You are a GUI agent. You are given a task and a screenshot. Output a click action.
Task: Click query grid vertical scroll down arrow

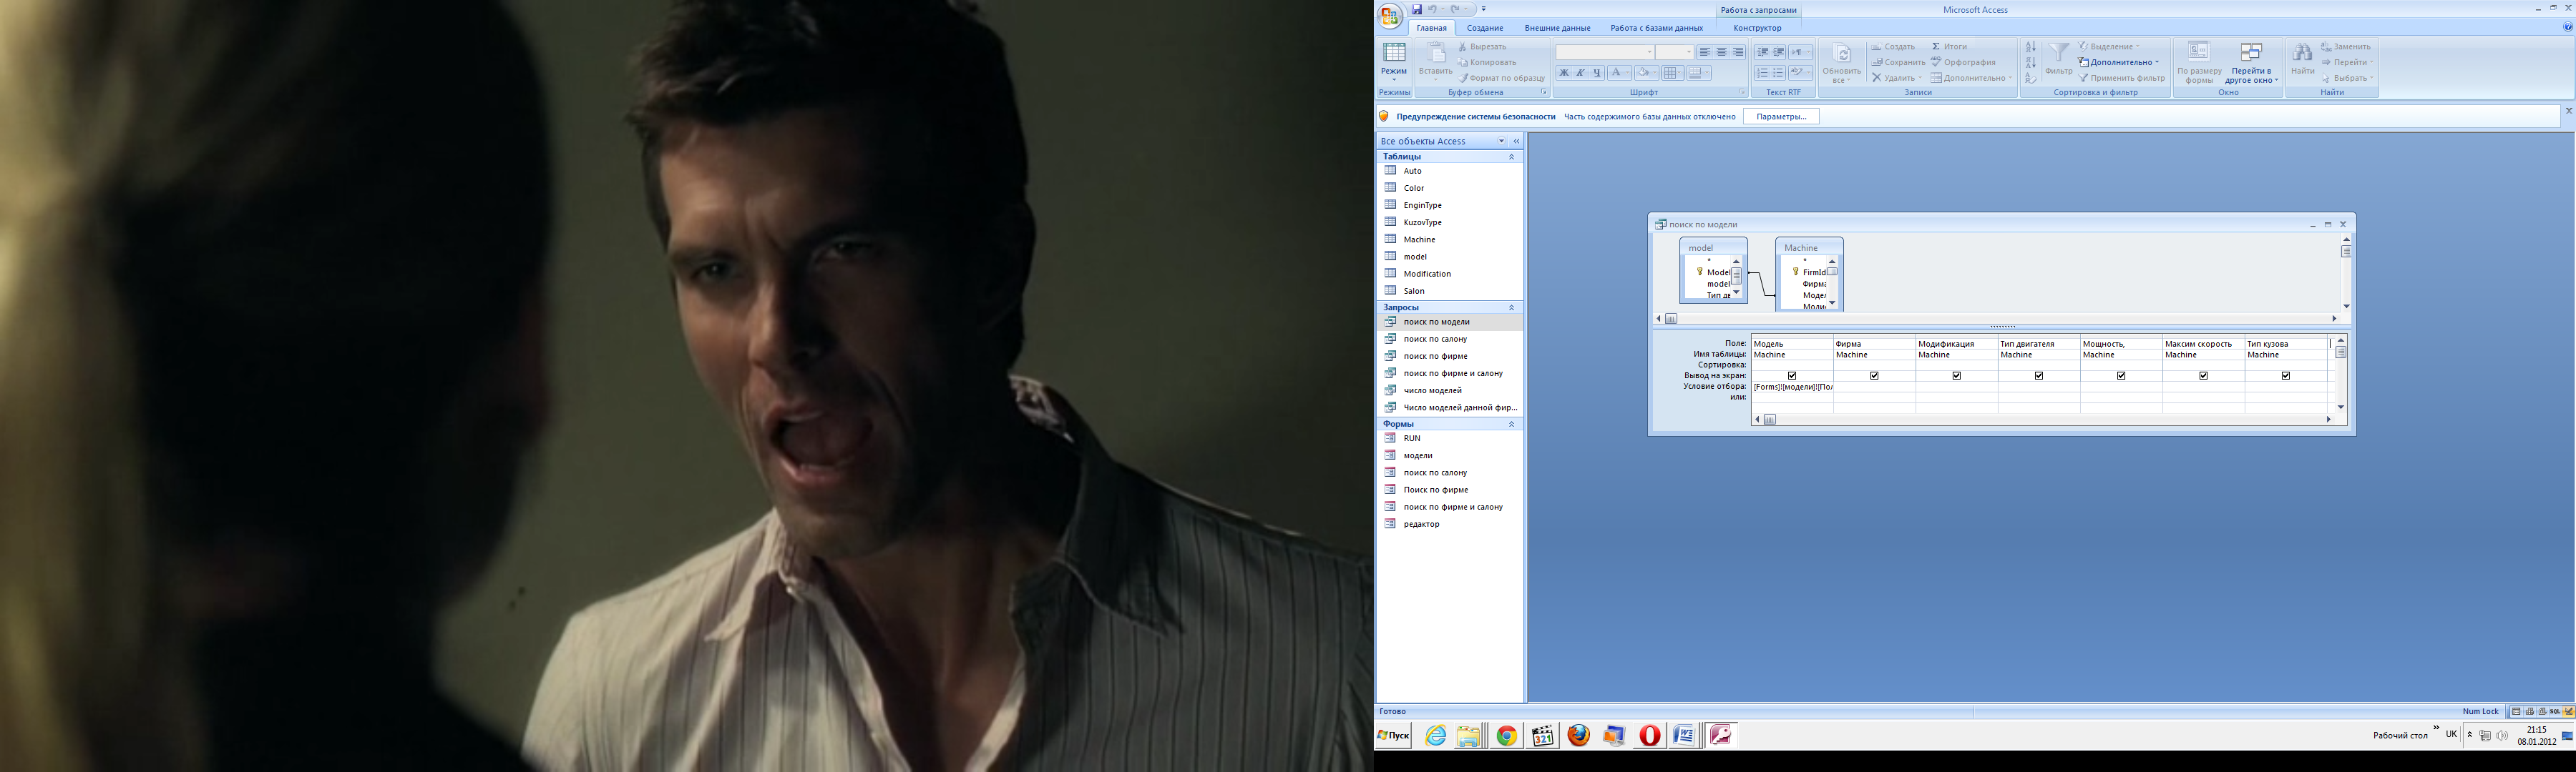[x=2341, y=407]
